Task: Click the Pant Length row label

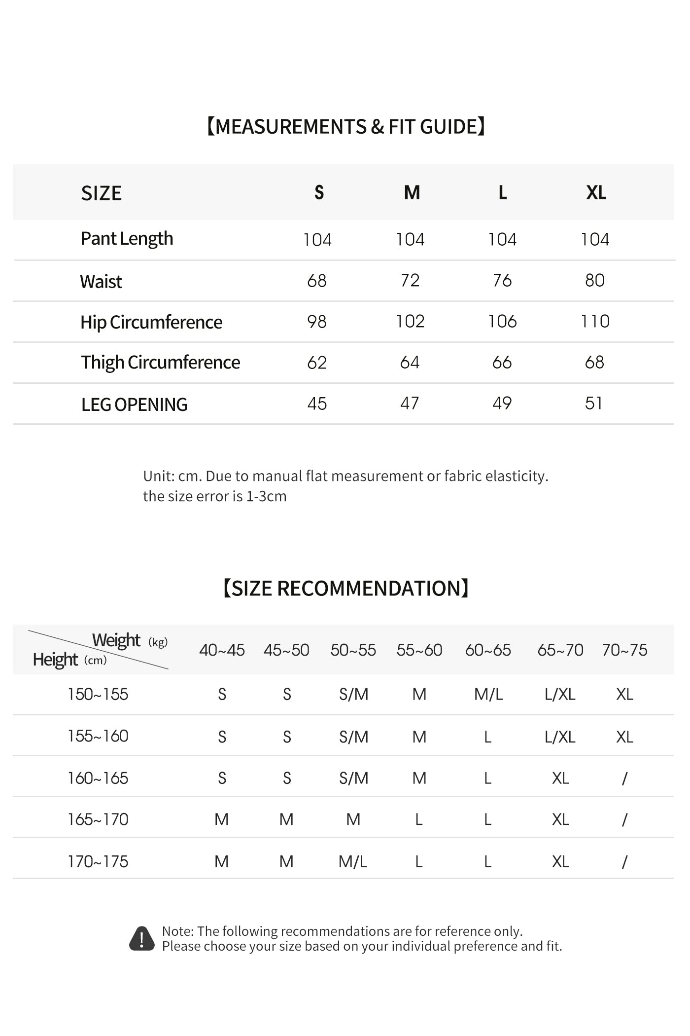Action: 127,239
